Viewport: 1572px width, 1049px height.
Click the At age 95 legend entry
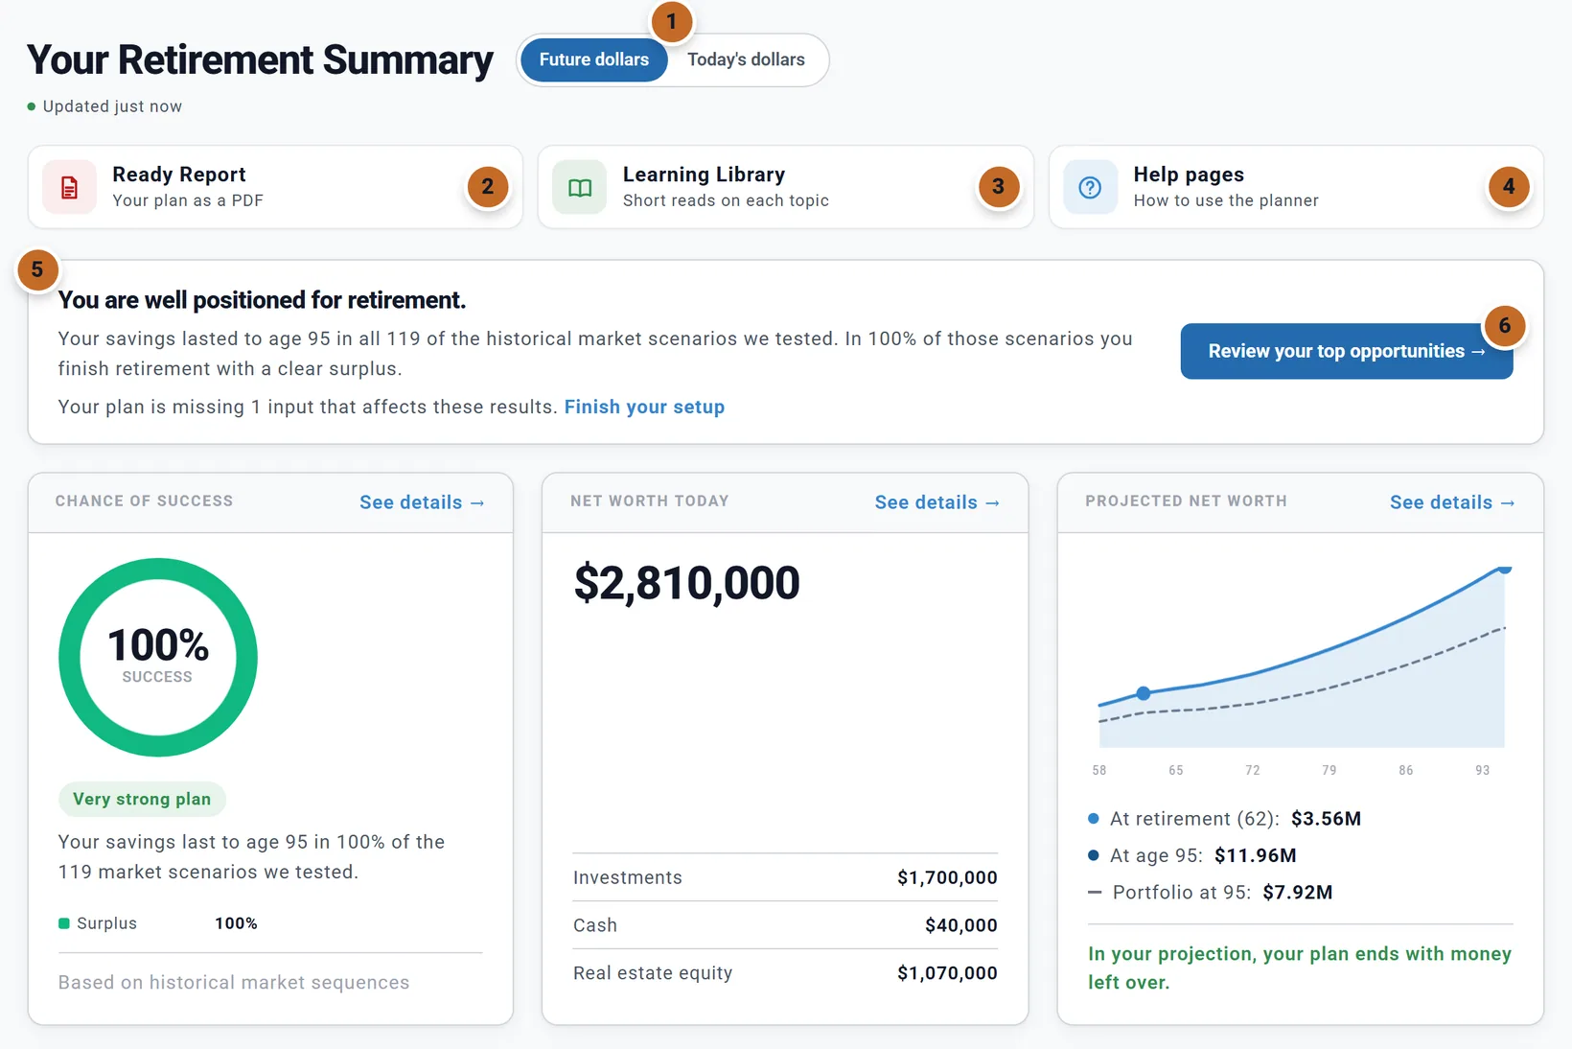[x=1192, y=855]
